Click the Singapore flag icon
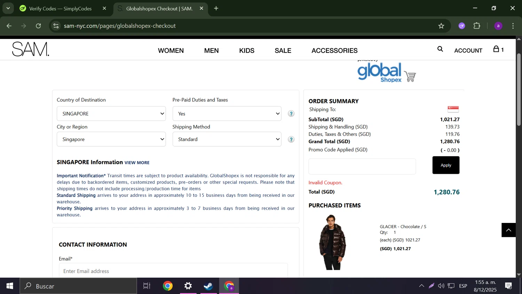This screenshot has width=522, height=294. [453, 109]
